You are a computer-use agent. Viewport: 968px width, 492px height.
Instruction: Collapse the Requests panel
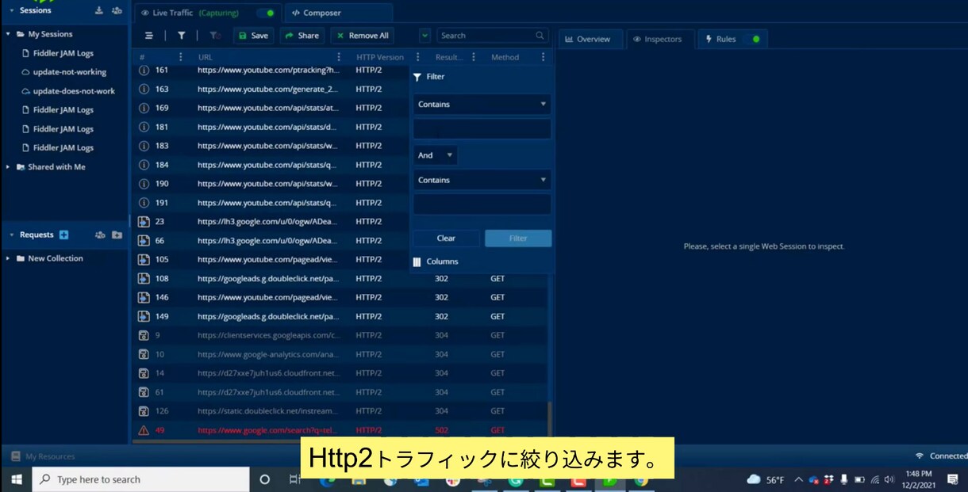pos(11,235)
